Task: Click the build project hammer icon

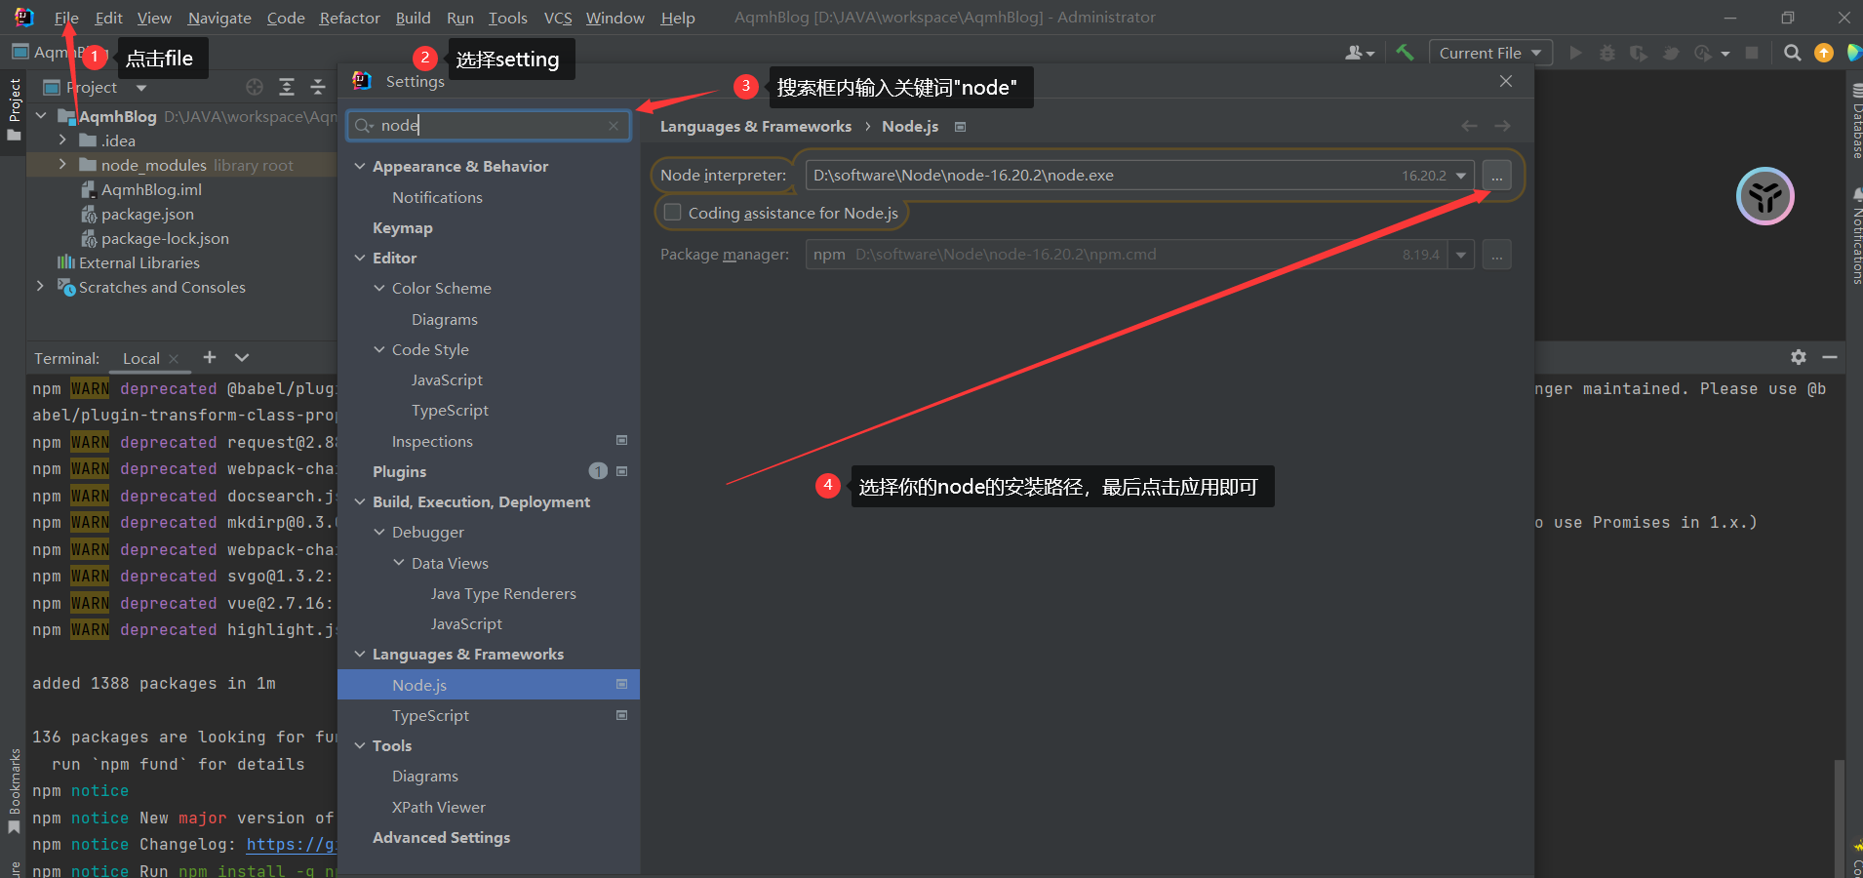Action: (1405, 53)
